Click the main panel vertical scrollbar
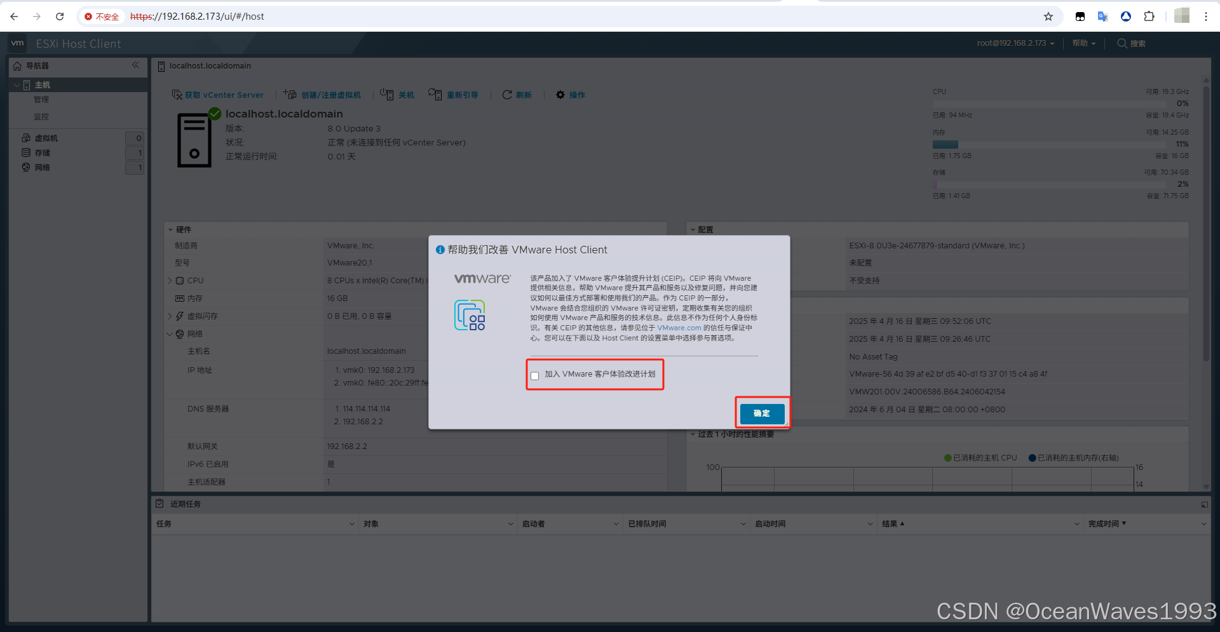The height and width of the screenshot is (632, 1220). tap(1206, 222)
